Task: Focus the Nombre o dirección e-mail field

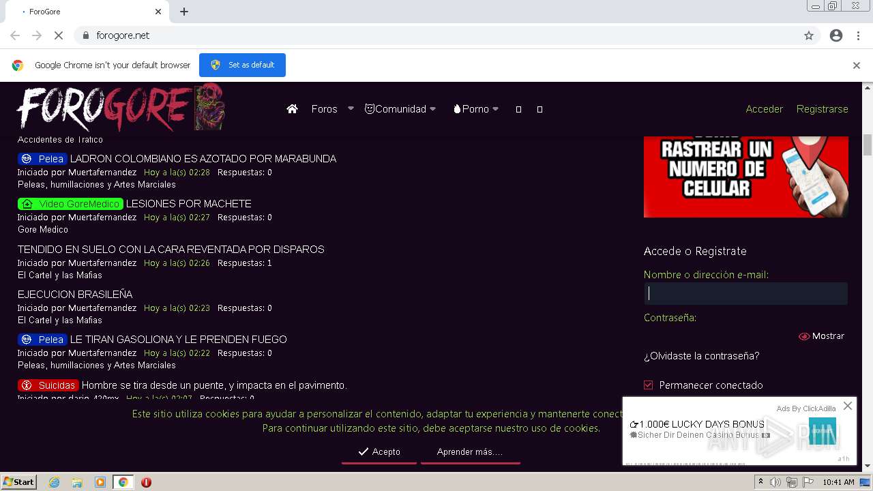Action: (x=745, y=293)
